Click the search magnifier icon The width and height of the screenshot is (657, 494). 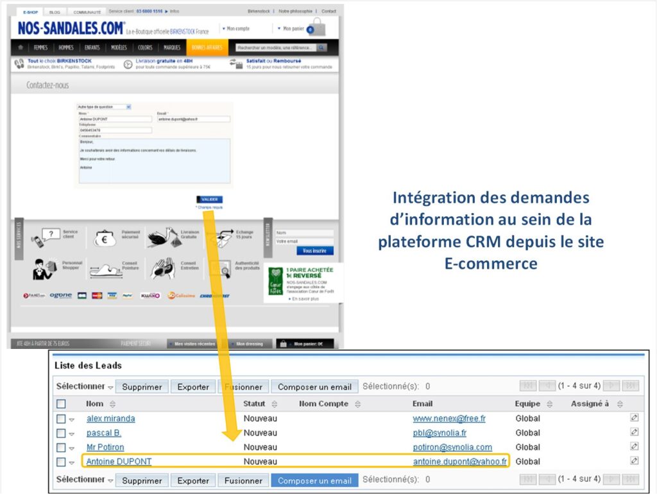tap(321, 48)
